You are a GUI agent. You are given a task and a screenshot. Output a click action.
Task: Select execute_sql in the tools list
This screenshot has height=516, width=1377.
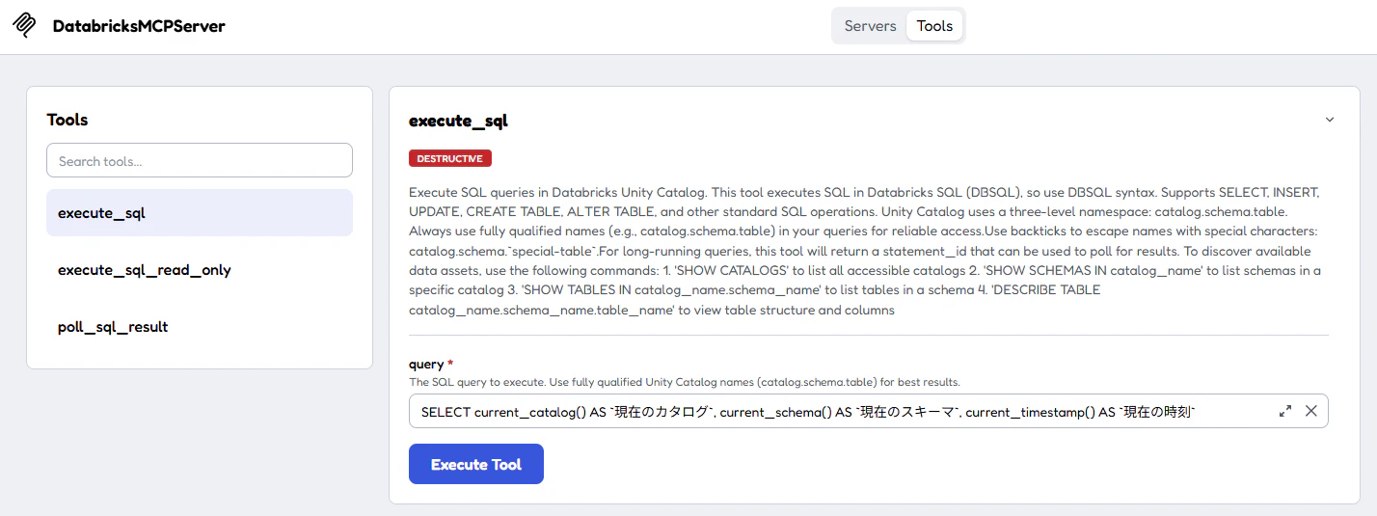click(x=200, y=213)
